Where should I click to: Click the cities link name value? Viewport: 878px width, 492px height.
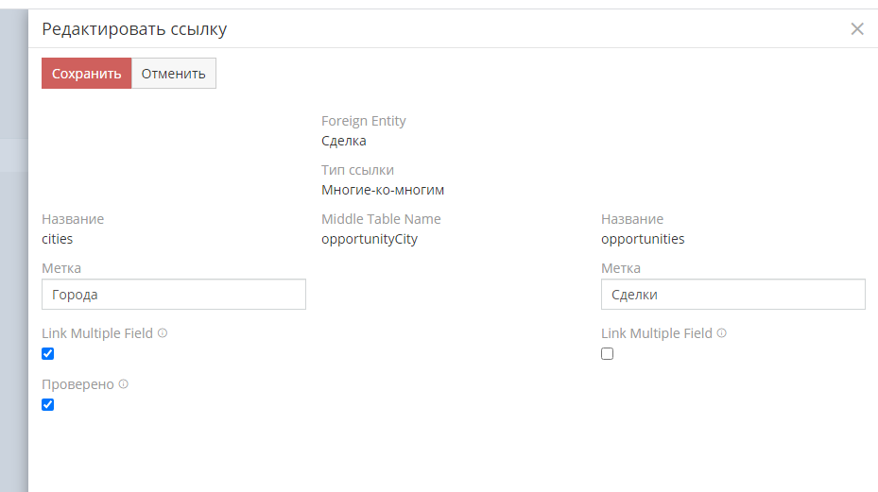pyautogui.click(x=58, y=239)
